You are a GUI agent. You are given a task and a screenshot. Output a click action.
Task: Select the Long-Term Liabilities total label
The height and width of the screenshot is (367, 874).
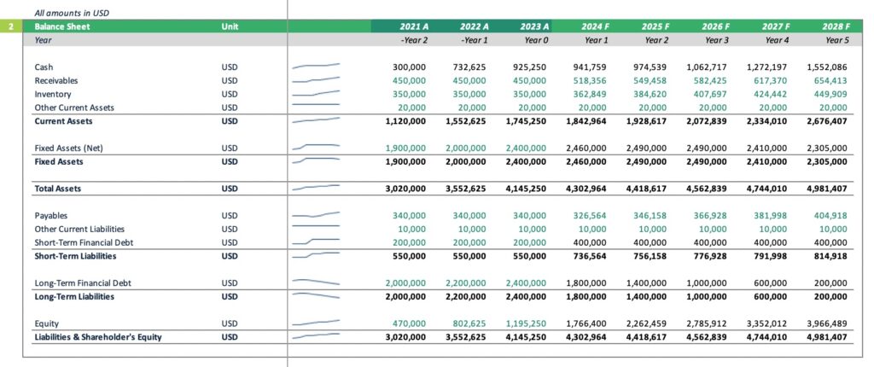click(75, 296)
